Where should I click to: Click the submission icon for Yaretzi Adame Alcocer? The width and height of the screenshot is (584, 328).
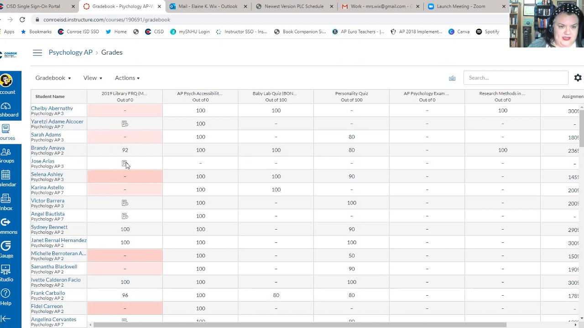coord(125,124)
